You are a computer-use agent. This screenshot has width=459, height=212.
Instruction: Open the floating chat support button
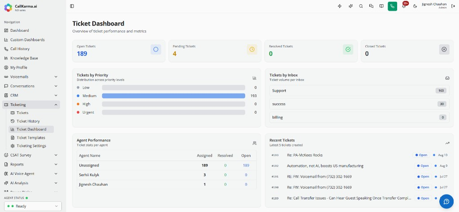tap(446, 201)
